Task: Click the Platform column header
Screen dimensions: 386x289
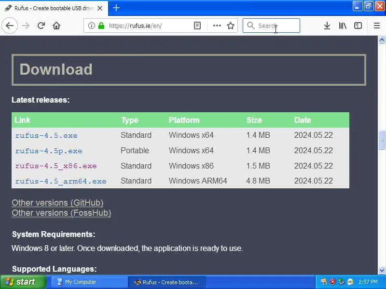Action: [184, 120]
